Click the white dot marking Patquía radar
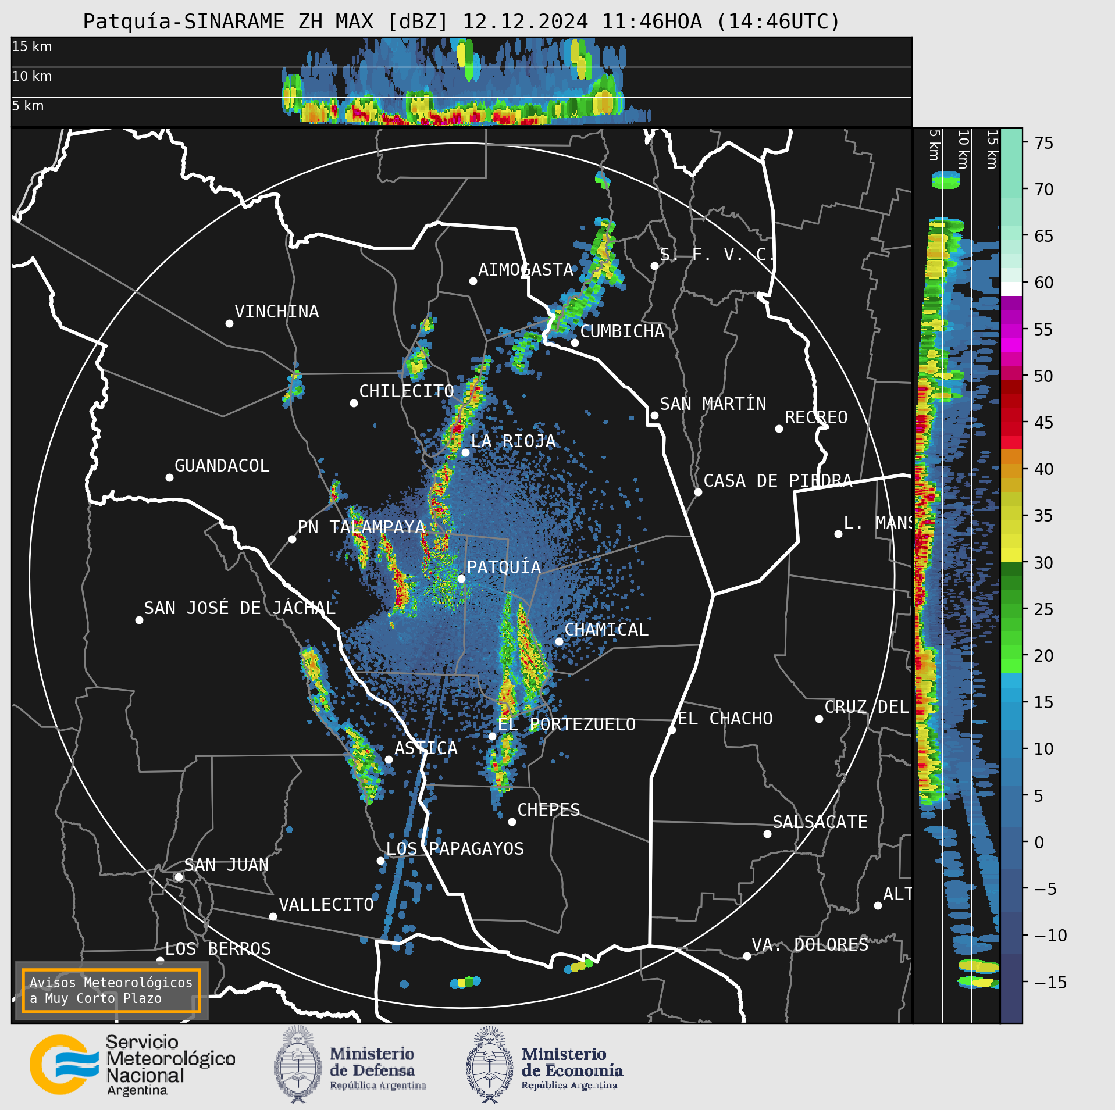This screenshot has height=1110, width=1115. point(461,579)
